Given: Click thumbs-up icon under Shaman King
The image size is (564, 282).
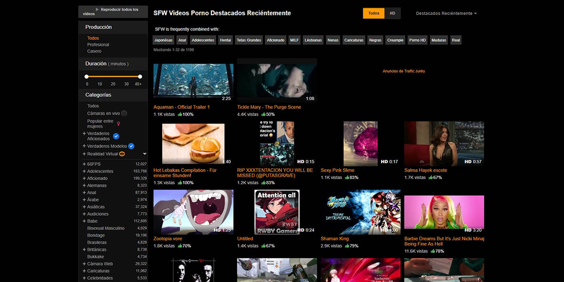Looking at the screenshot, I should [x=347, y=246].
